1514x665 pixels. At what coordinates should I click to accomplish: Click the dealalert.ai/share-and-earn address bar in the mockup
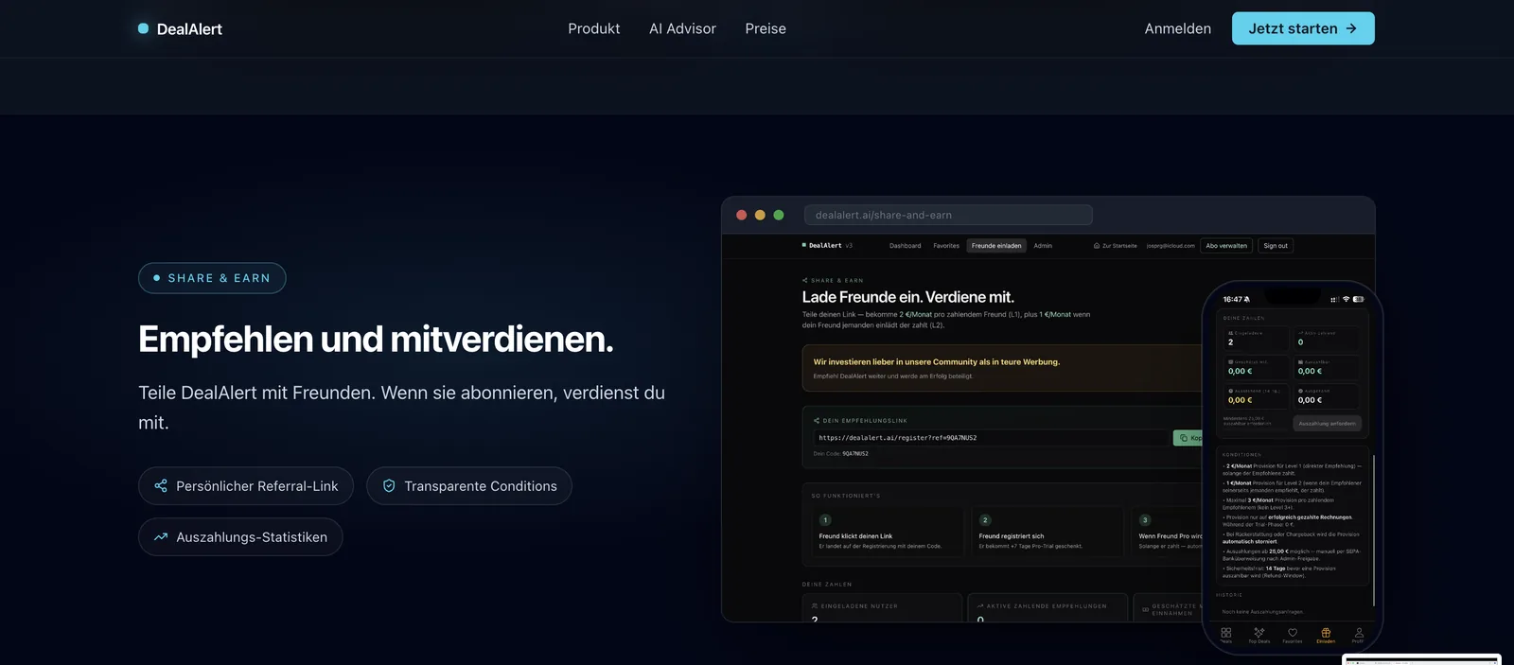948,215
